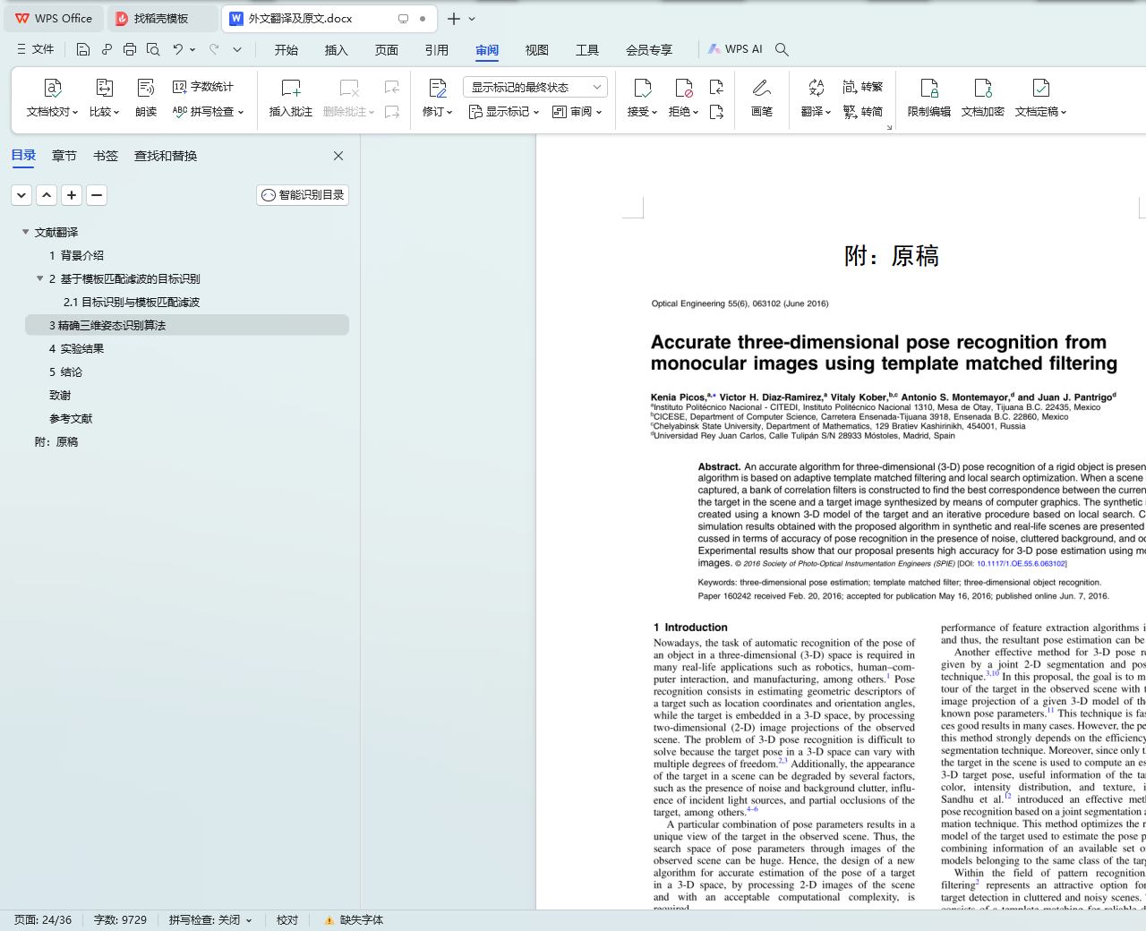Open the 翻译 dropdown arrow
The width and height of the screenshot is (1146, 931).
coord(828,113)
